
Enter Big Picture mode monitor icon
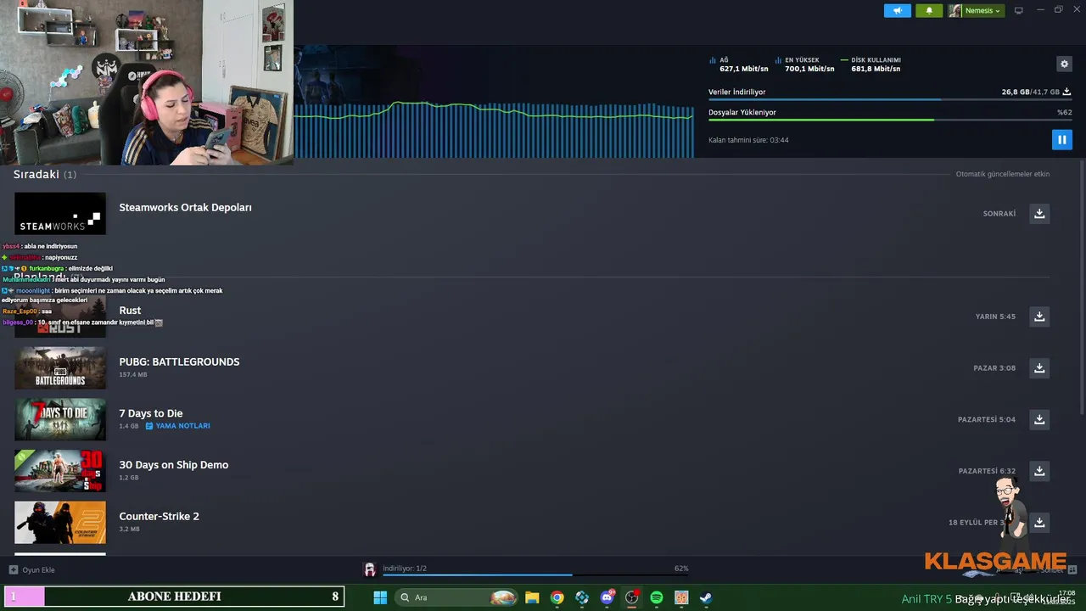pyautogui.click(x=1019, y=11)
